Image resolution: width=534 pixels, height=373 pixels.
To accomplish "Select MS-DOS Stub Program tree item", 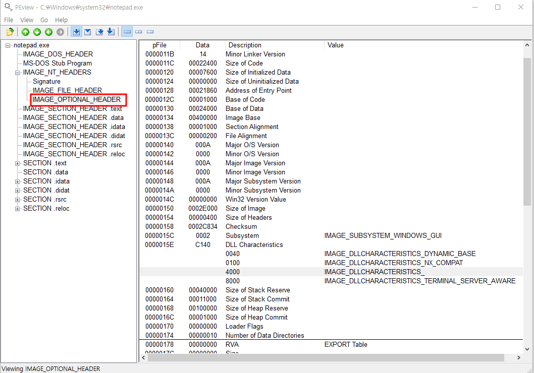I will [58, 63].
